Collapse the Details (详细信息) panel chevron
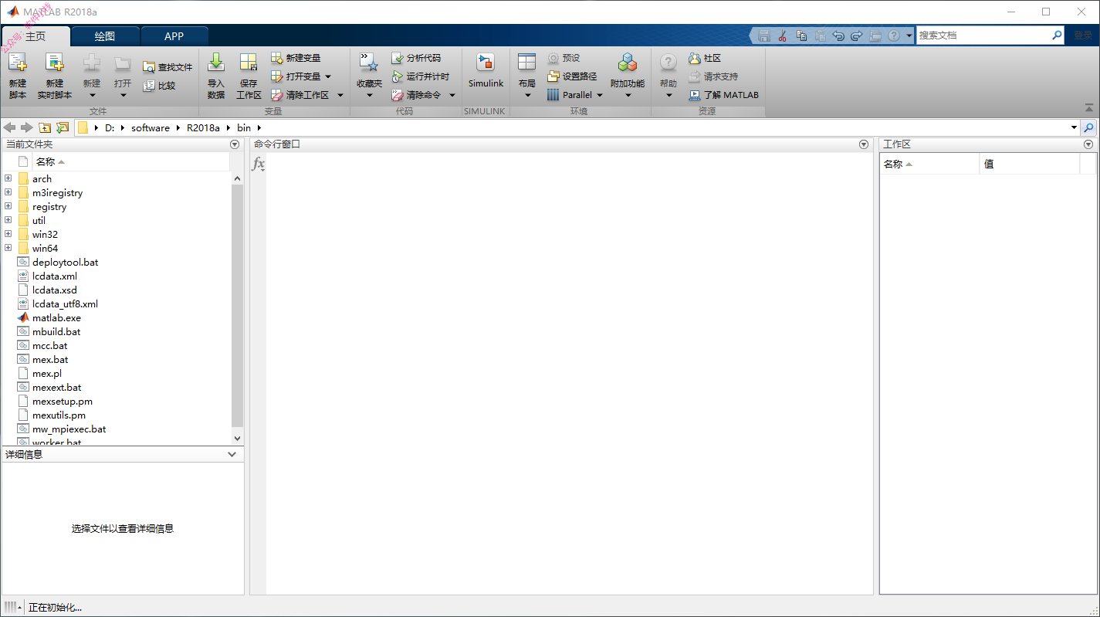 232,454
